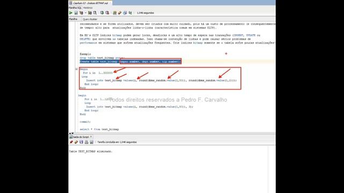Open the Explain Plan dropdown arrow
Image resolution: width=344 pixels, height=193 pixels.
[85, 13]
